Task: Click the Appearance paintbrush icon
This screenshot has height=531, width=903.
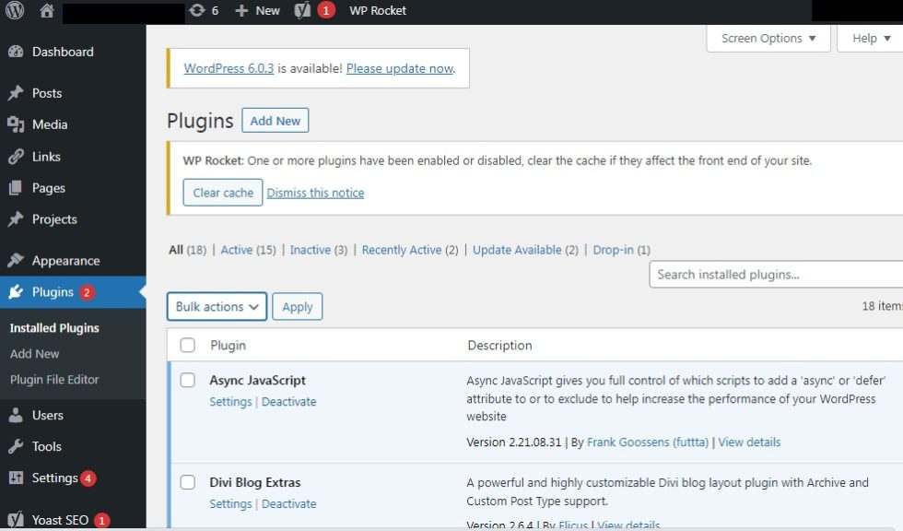Action: pos(16,261)
